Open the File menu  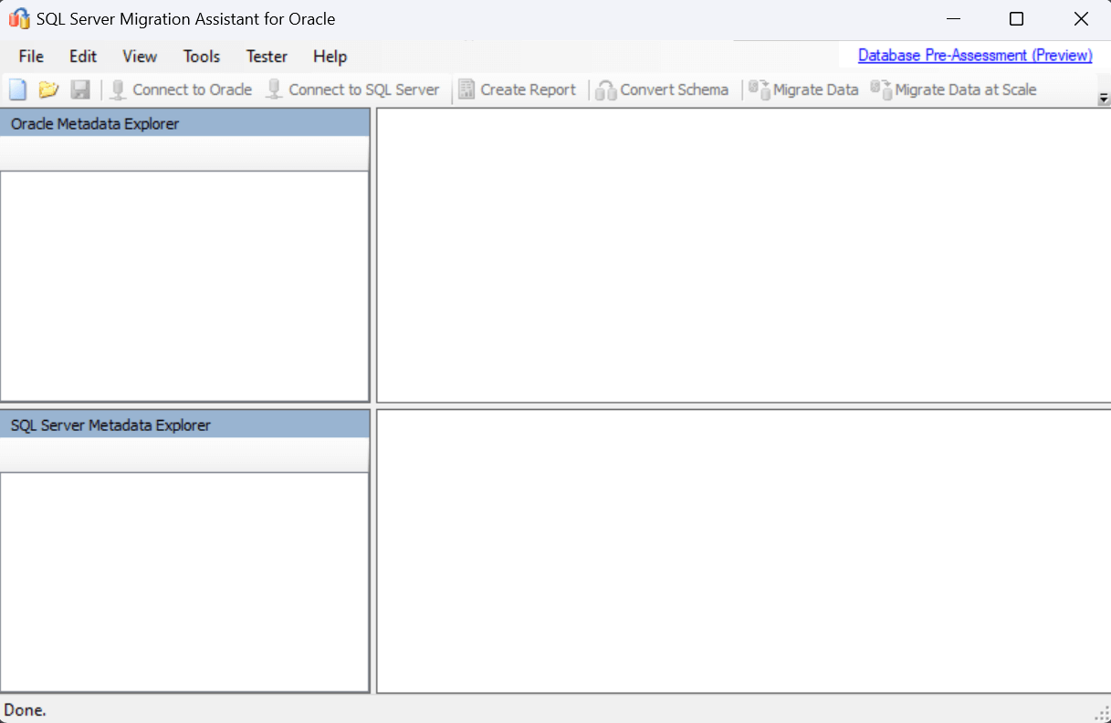(x=31, y=57)
